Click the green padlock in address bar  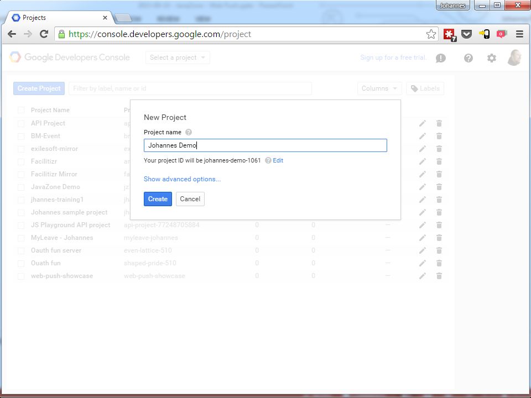[61, 34]
